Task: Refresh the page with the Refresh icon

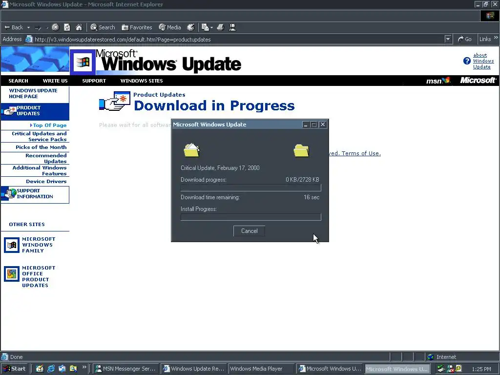Action: (67, 27)
